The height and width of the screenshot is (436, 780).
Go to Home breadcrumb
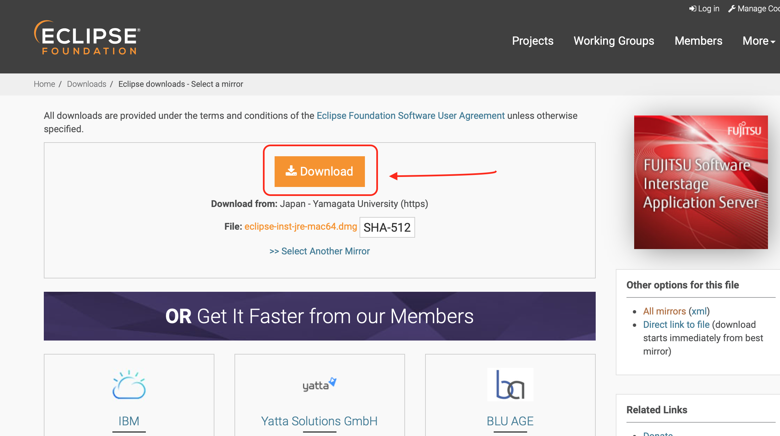44,84
